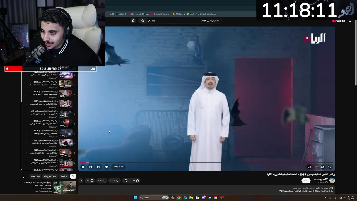The image size is (357, 201).
Task: Select the 'All' filter chip
Action: (73, 176)
